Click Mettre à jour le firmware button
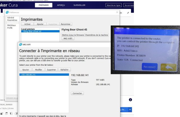The image size is (180, 117). [x=73, y=35]
